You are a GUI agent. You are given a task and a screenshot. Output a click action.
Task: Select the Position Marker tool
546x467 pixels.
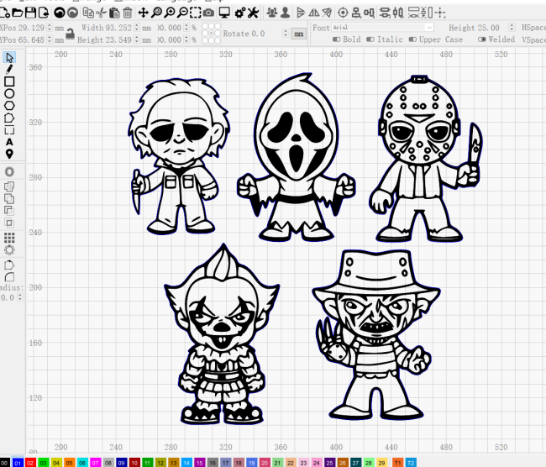(9, 154)
